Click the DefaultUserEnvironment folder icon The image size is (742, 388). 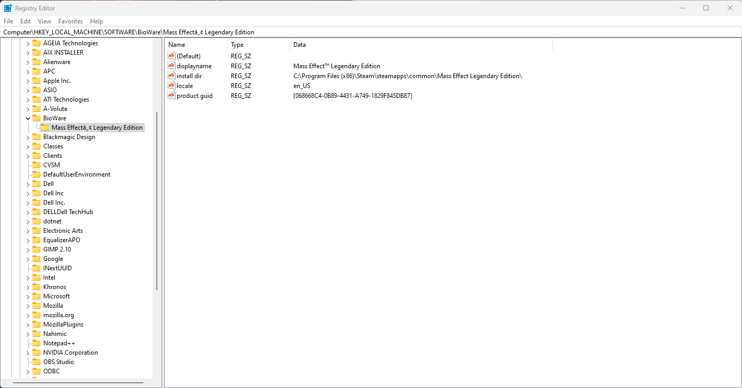[36, 174]
